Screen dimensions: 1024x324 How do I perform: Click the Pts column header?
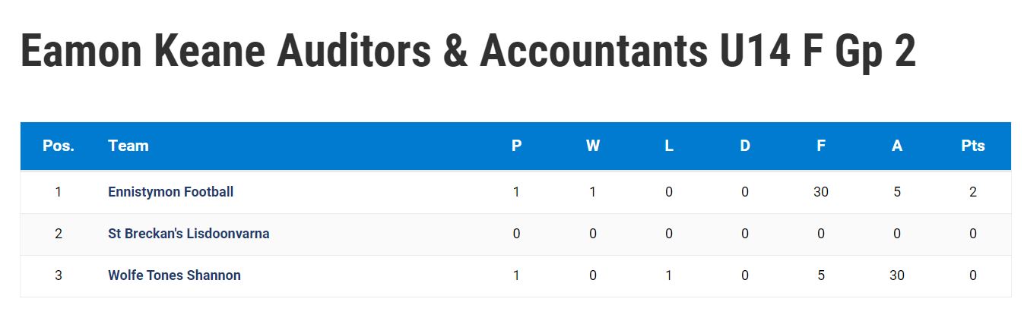click(973, 146)
